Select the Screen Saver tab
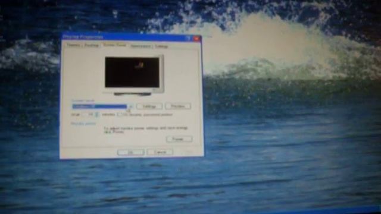Image resolution: width=381 pixels, height=214 pixels. tap(114, 45)
